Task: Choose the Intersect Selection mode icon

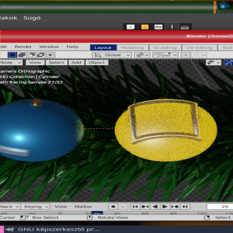Action: coord(50,55)
